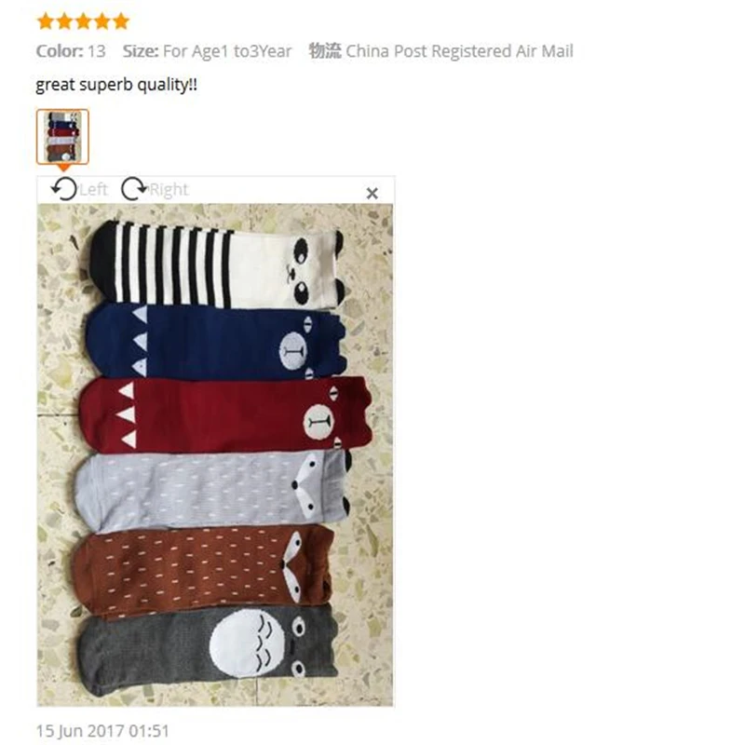
Task: Rotate the photo right with the clockwise arrow
Action: [134, 189]
